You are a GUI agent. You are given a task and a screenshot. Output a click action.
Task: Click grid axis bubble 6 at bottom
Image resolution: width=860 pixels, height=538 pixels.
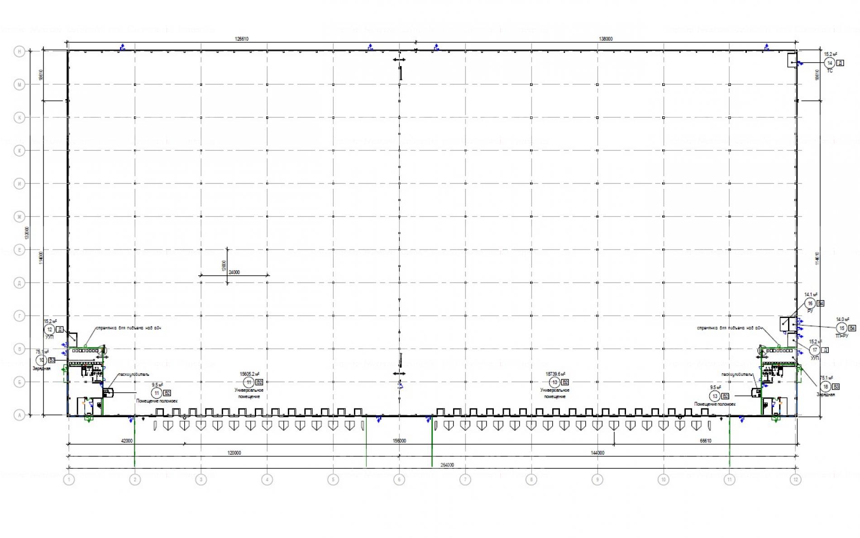coord(399,480)
